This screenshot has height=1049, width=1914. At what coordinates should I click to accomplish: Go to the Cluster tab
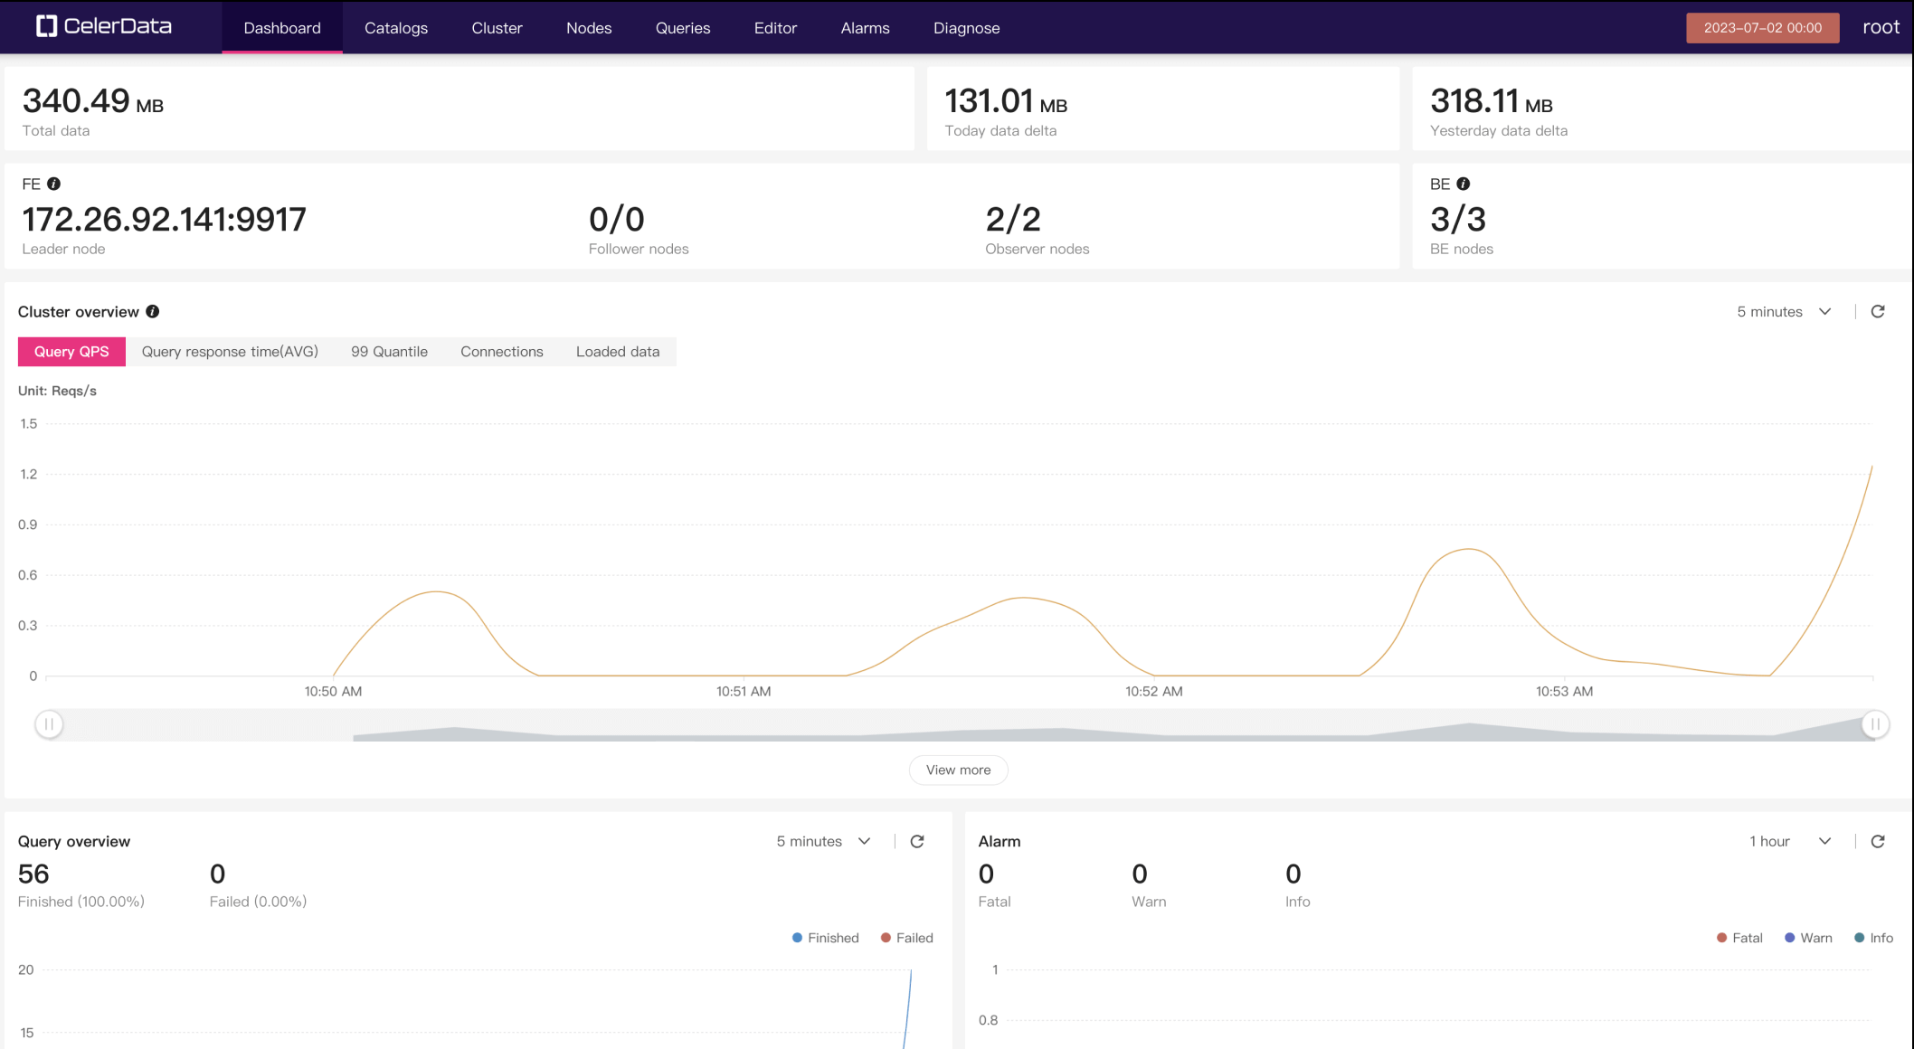tap(497, 27)
